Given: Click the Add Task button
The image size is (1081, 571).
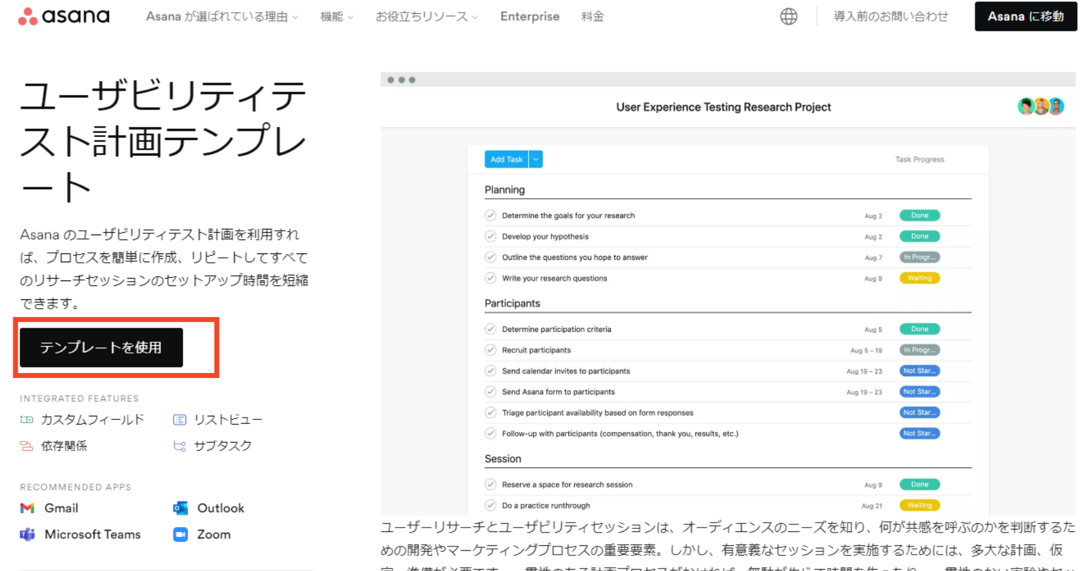Looking at the screenshot, I should (506, 159).
